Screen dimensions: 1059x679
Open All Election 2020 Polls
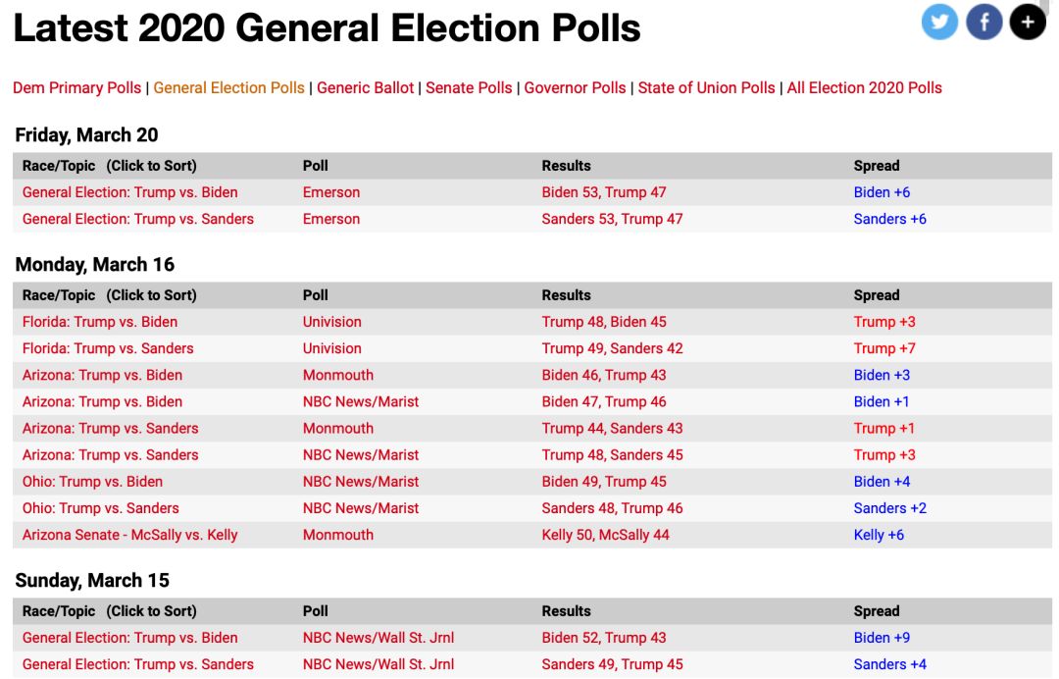tap(864, 88)
